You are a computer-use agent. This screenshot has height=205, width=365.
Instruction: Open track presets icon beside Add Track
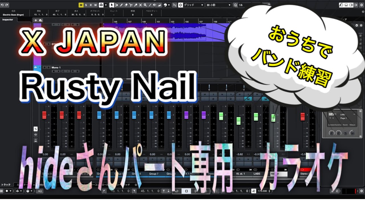[x=41, y=20]
